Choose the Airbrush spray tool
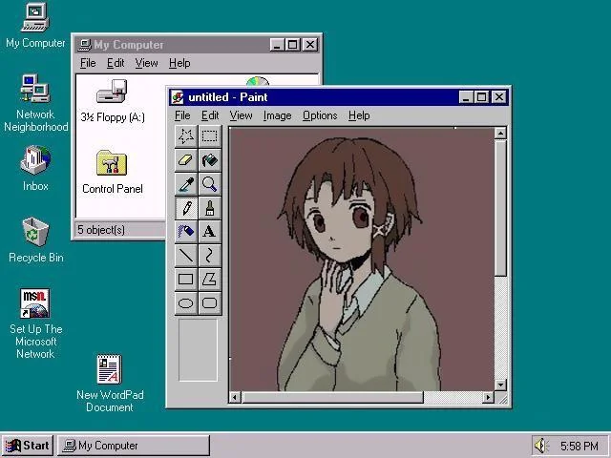This screenshot has width=611, height=458. tap(186, 232)
